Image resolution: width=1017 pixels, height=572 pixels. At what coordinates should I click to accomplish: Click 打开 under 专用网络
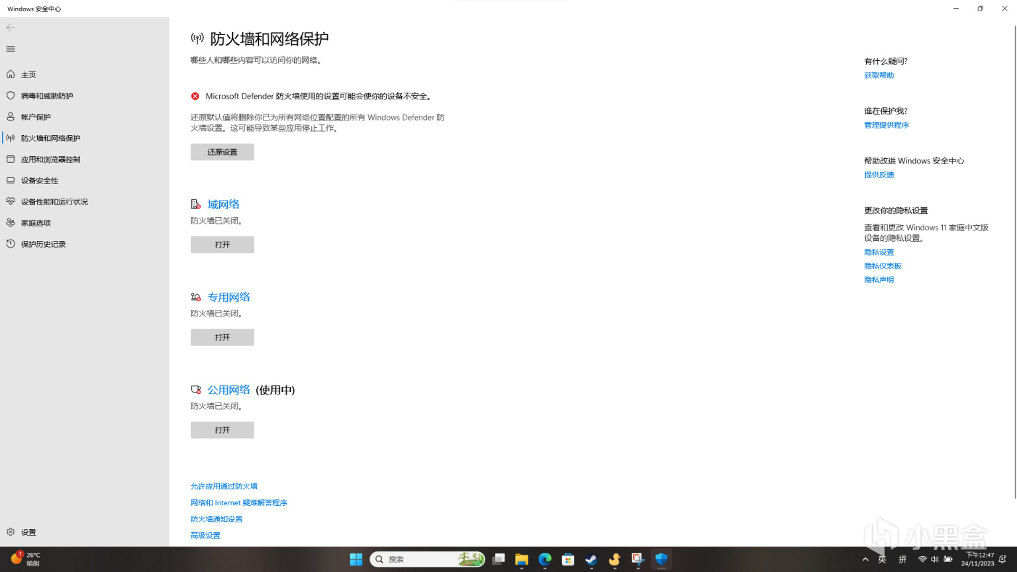(222, 337)
